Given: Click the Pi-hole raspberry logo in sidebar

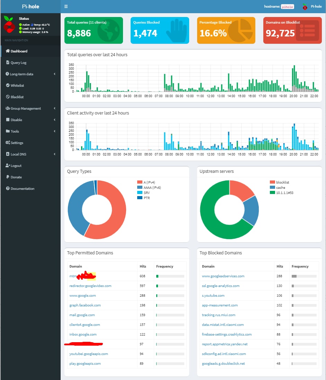Looking at the screenshot, I should (x=9, y=25).
